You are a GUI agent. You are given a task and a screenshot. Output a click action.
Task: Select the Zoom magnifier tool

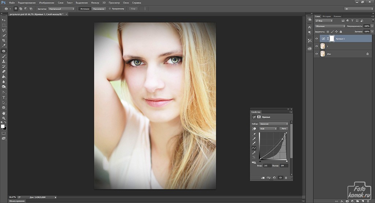coord(4,118)
